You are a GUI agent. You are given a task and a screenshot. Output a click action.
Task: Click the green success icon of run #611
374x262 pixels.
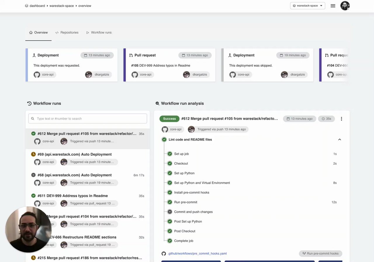coord(33,196)
